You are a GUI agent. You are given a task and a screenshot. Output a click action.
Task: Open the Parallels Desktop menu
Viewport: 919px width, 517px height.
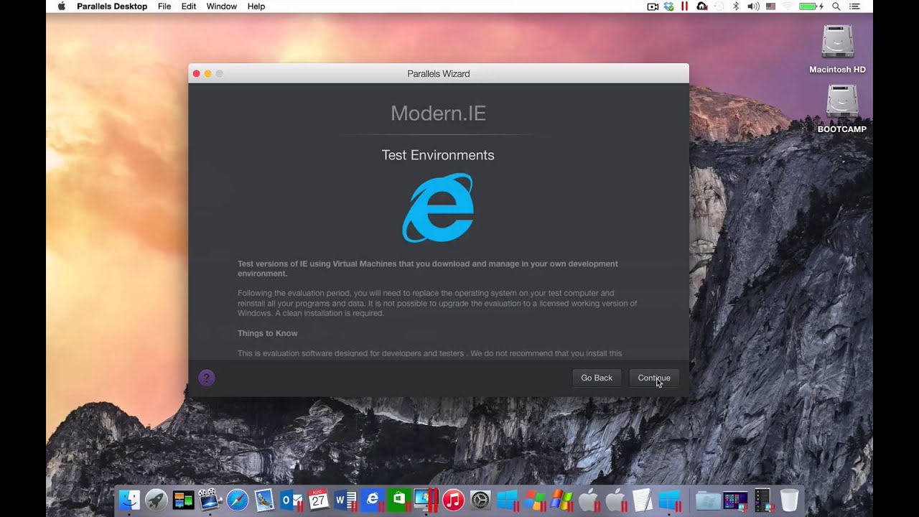coord(112,6)
